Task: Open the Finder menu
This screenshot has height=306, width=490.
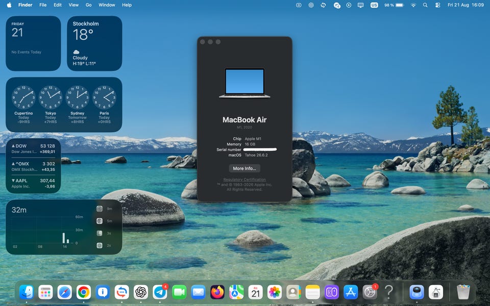Action: [x=26, y=5]
